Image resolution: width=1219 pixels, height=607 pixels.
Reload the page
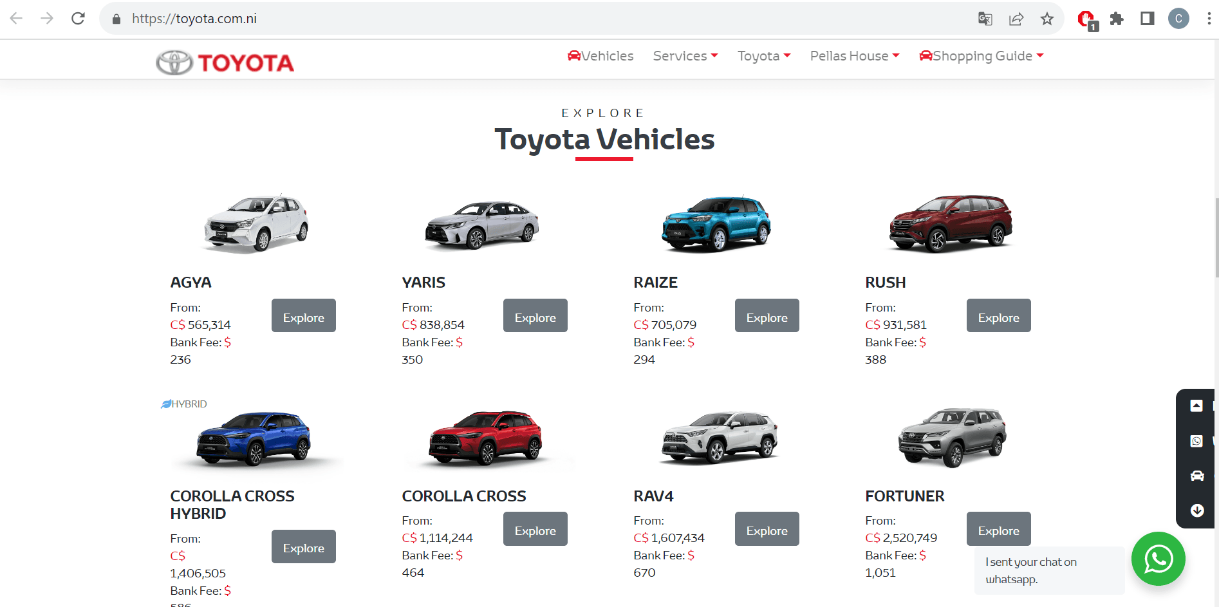(x=78, y=19)
